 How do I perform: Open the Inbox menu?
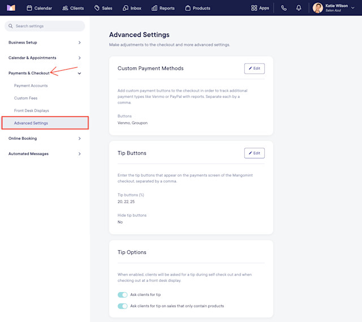[x=132, y=8]
